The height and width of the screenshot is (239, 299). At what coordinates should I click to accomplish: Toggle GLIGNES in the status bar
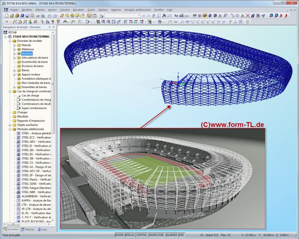click(x=171, y=235)
